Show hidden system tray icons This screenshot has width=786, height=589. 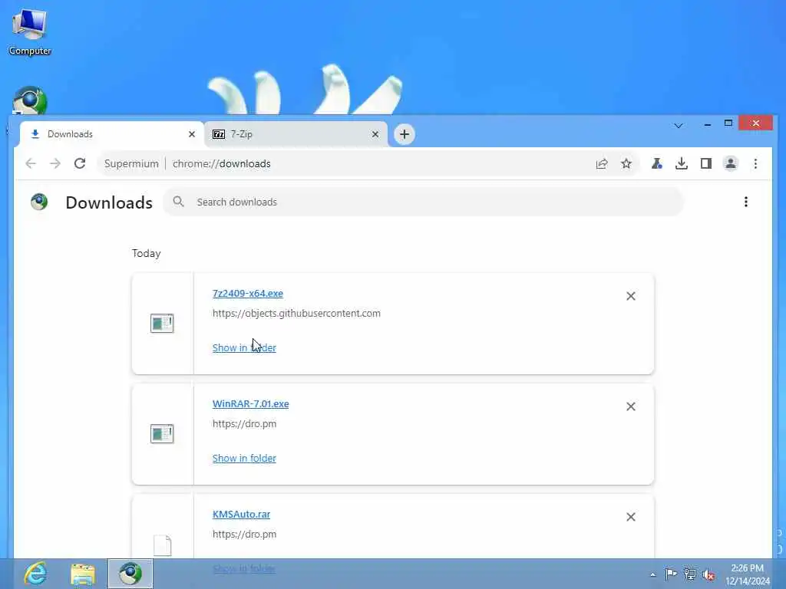(652, 574)
